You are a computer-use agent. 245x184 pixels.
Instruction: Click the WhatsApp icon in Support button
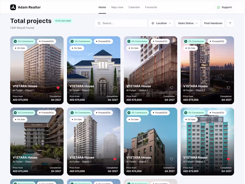coord(219,7)
